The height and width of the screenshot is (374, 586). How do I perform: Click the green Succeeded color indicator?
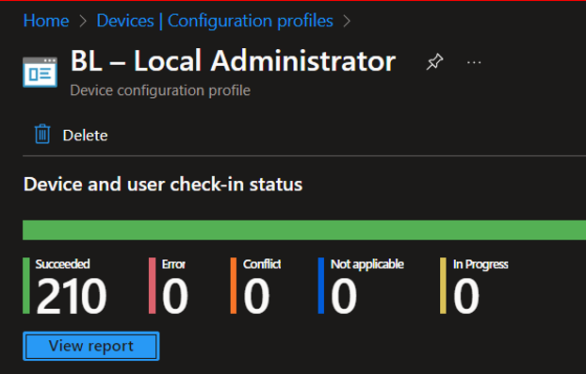(26, 285)
